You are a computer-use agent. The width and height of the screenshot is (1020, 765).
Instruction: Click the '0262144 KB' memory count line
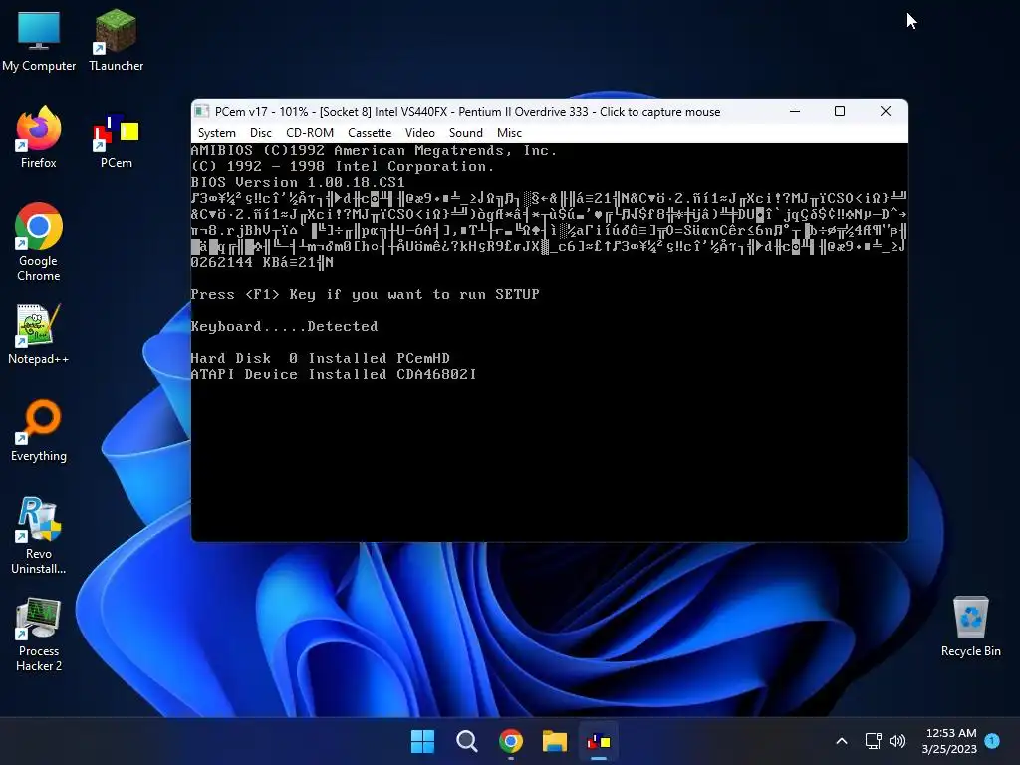point(262,262)
